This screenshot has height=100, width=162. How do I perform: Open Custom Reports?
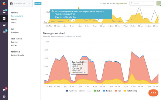(18, 55)
